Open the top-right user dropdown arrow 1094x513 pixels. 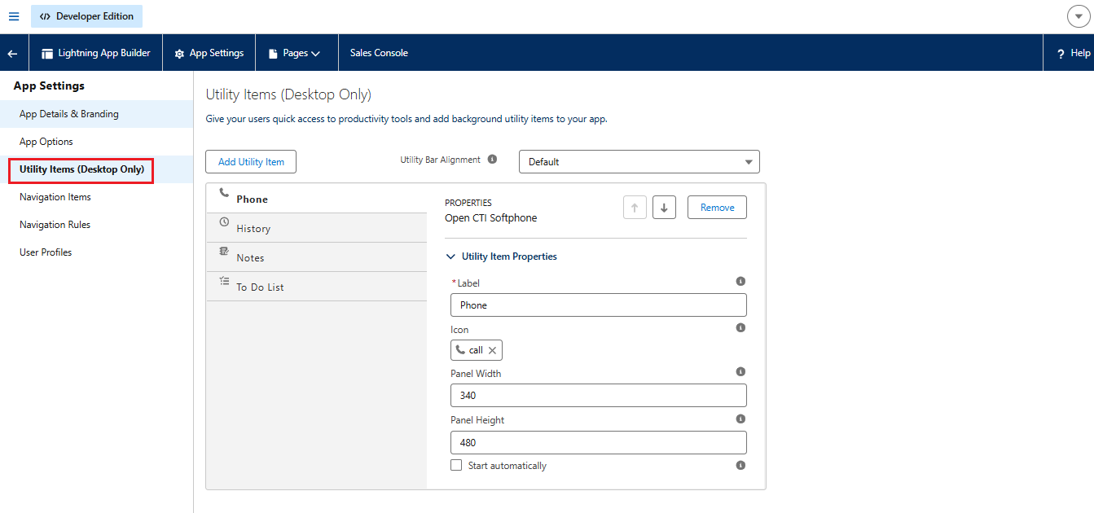[x=1079, y=16]
